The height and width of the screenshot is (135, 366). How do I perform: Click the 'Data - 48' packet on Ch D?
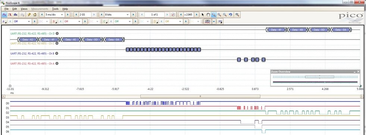(x=298, y=30)
